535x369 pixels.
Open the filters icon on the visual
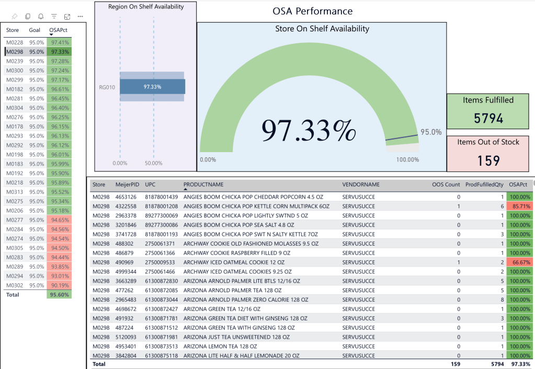coord(54,17)
